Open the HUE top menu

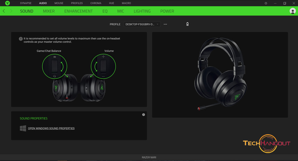[111, 3]
